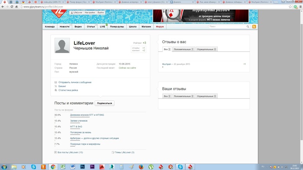Click the taskbar clock showing 23:42
303x170 pixels.
[295, 167]
